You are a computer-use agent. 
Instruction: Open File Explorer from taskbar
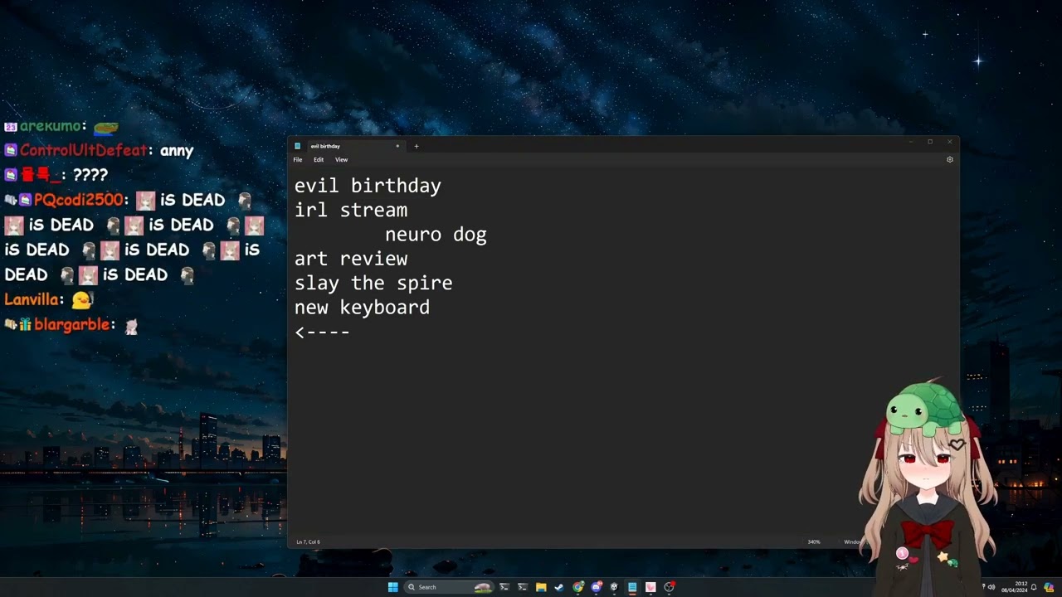[541, 587]
